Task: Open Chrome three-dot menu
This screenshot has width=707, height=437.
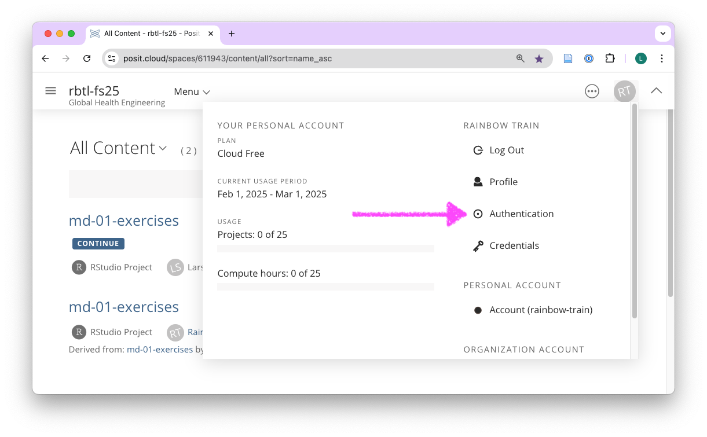Action: click(662, 58)
